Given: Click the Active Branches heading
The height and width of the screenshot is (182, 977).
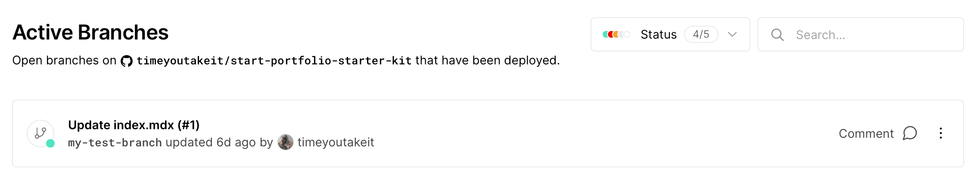Looking at the screenshot, I should (x=90, y=32).
